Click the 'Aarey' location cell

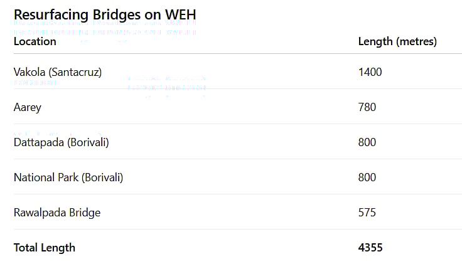(28, 107)
